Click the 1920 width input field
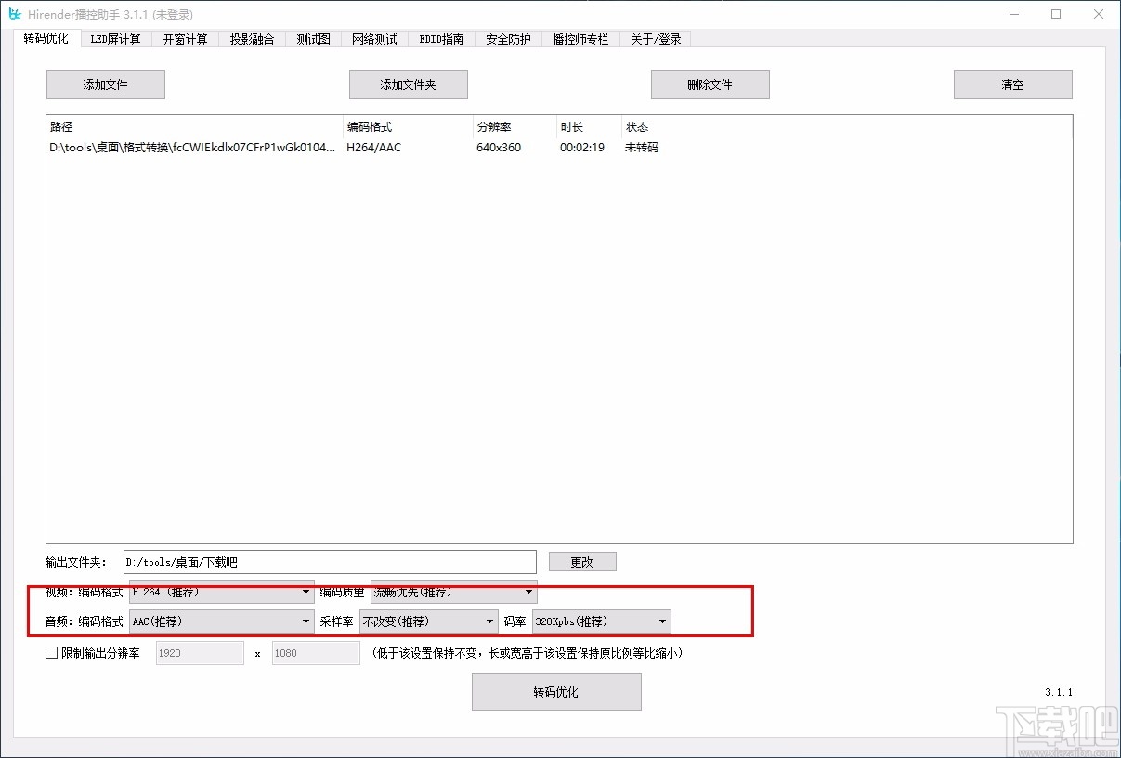This screenshot has height=758, width=1121. 200,653
